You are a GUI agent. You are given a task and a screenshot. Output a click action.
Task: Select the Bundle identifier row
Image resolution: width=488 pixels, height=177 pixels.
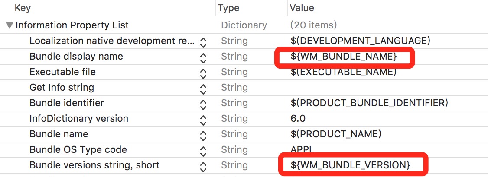coord(244,103)
